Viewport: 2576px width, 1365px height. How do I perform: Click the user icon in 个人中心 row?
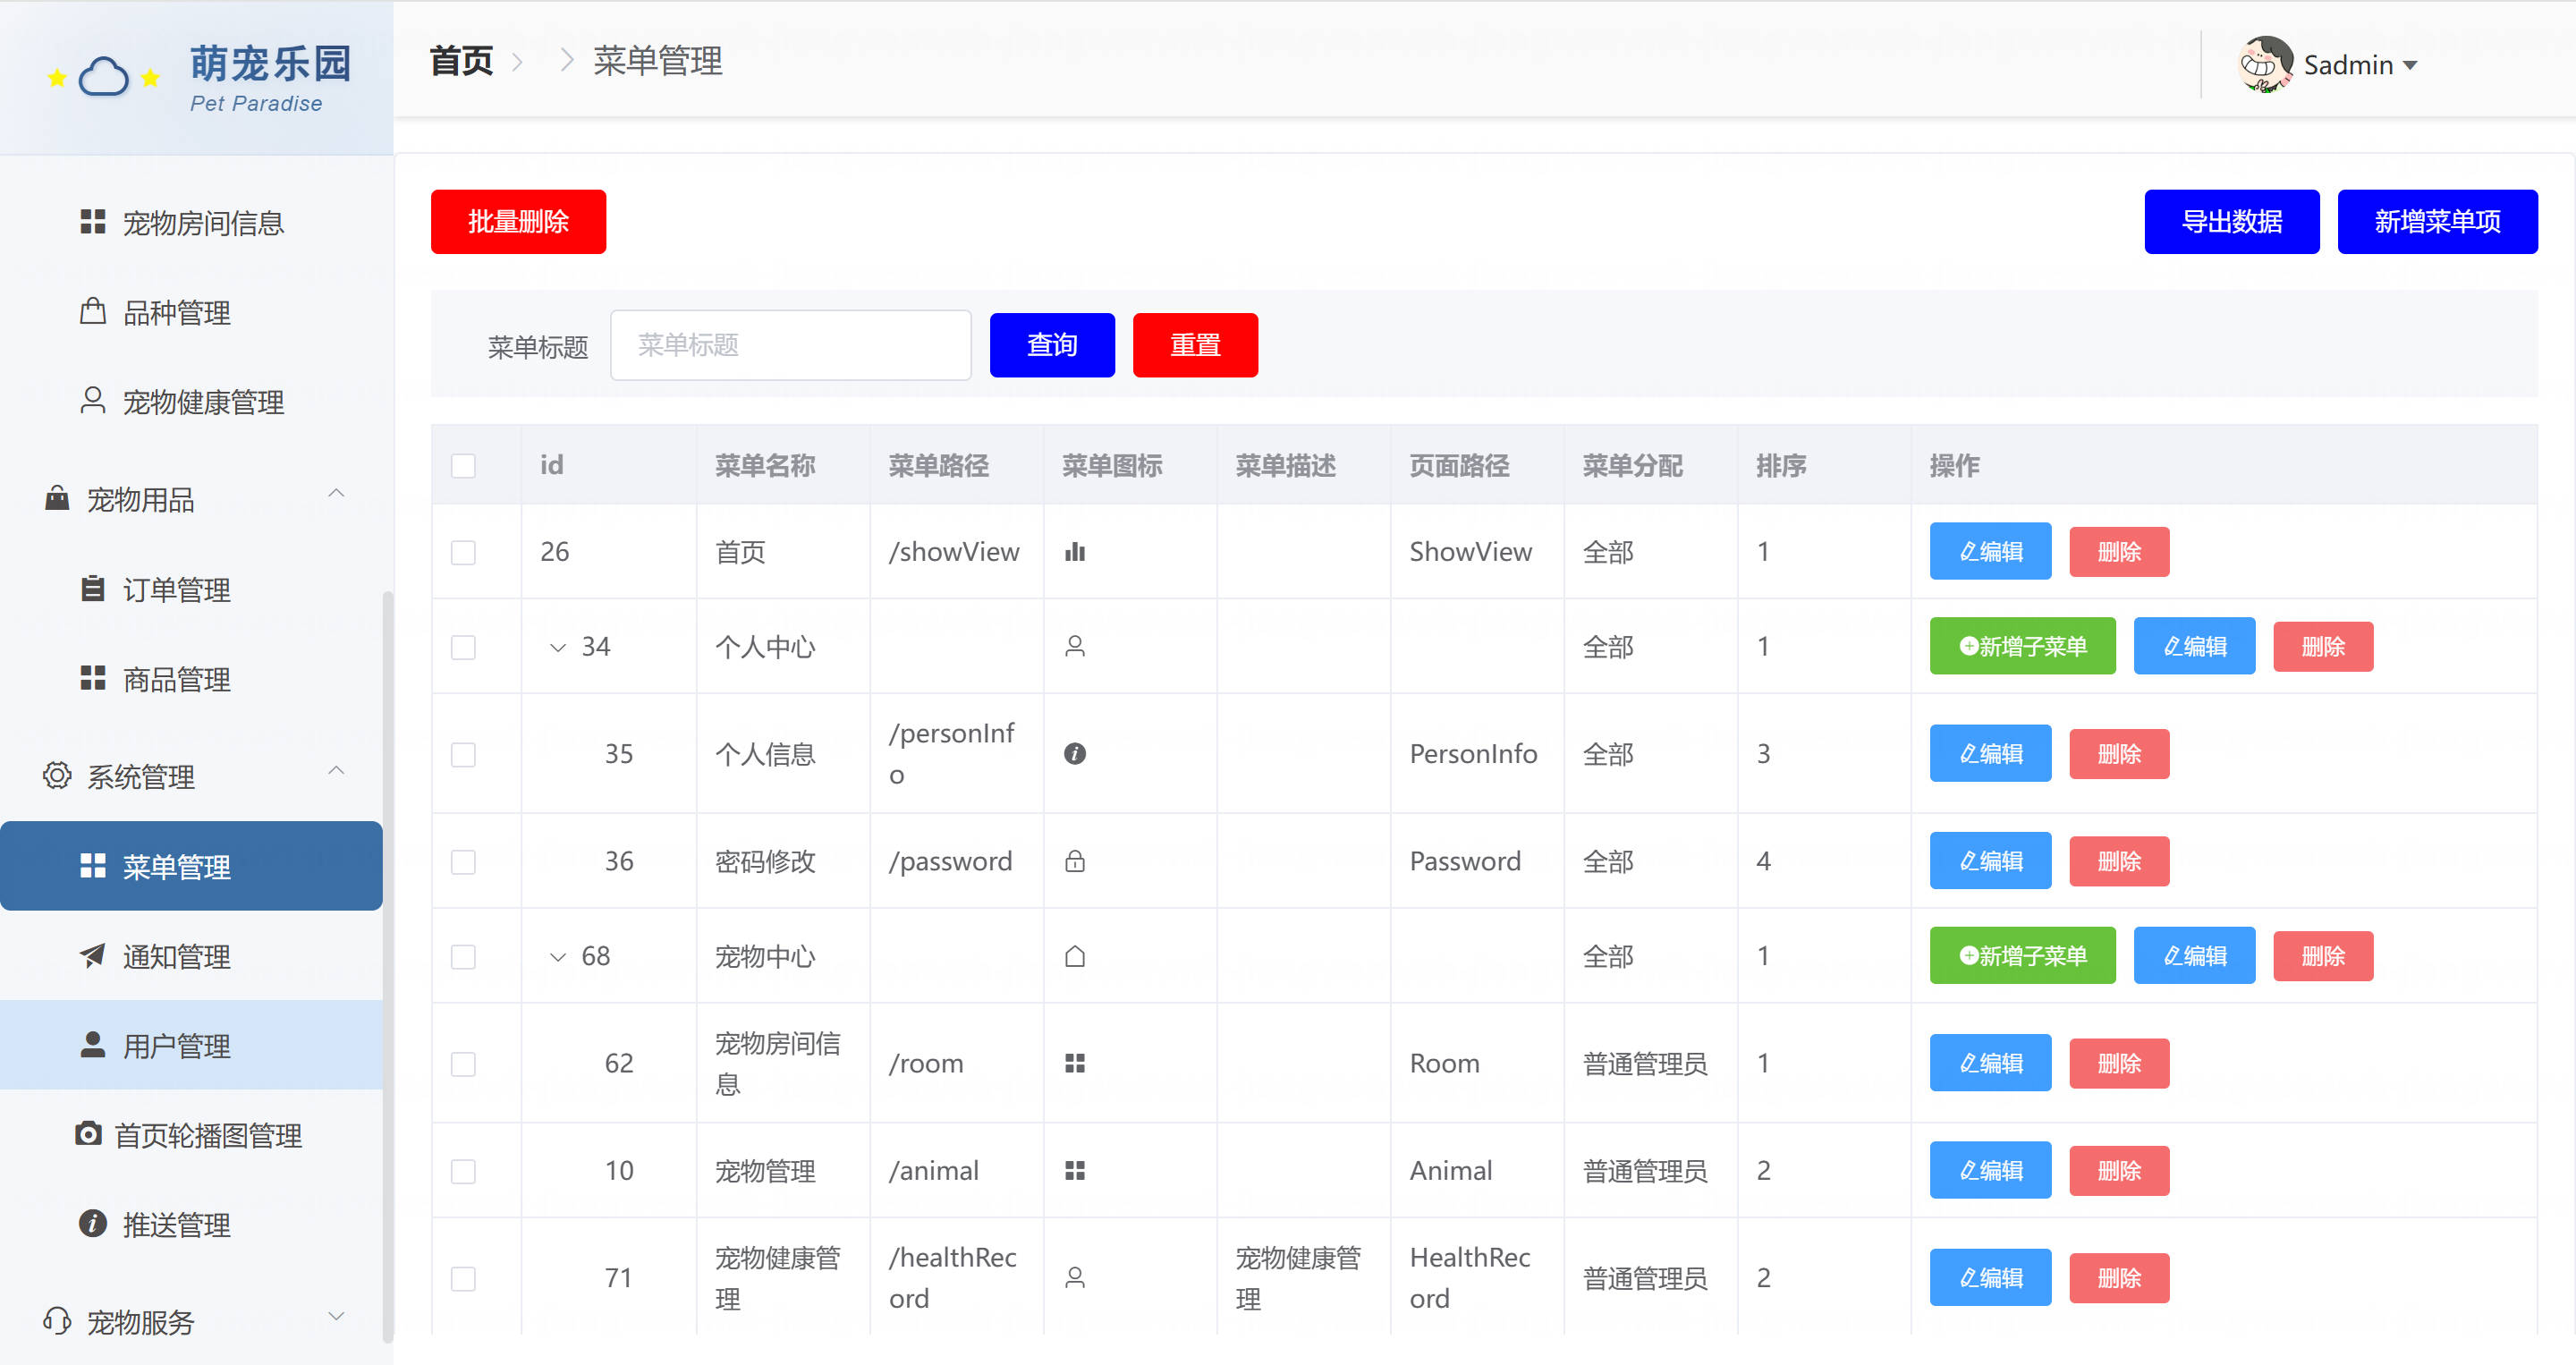pyautogui.click(x=1075, y=647)
